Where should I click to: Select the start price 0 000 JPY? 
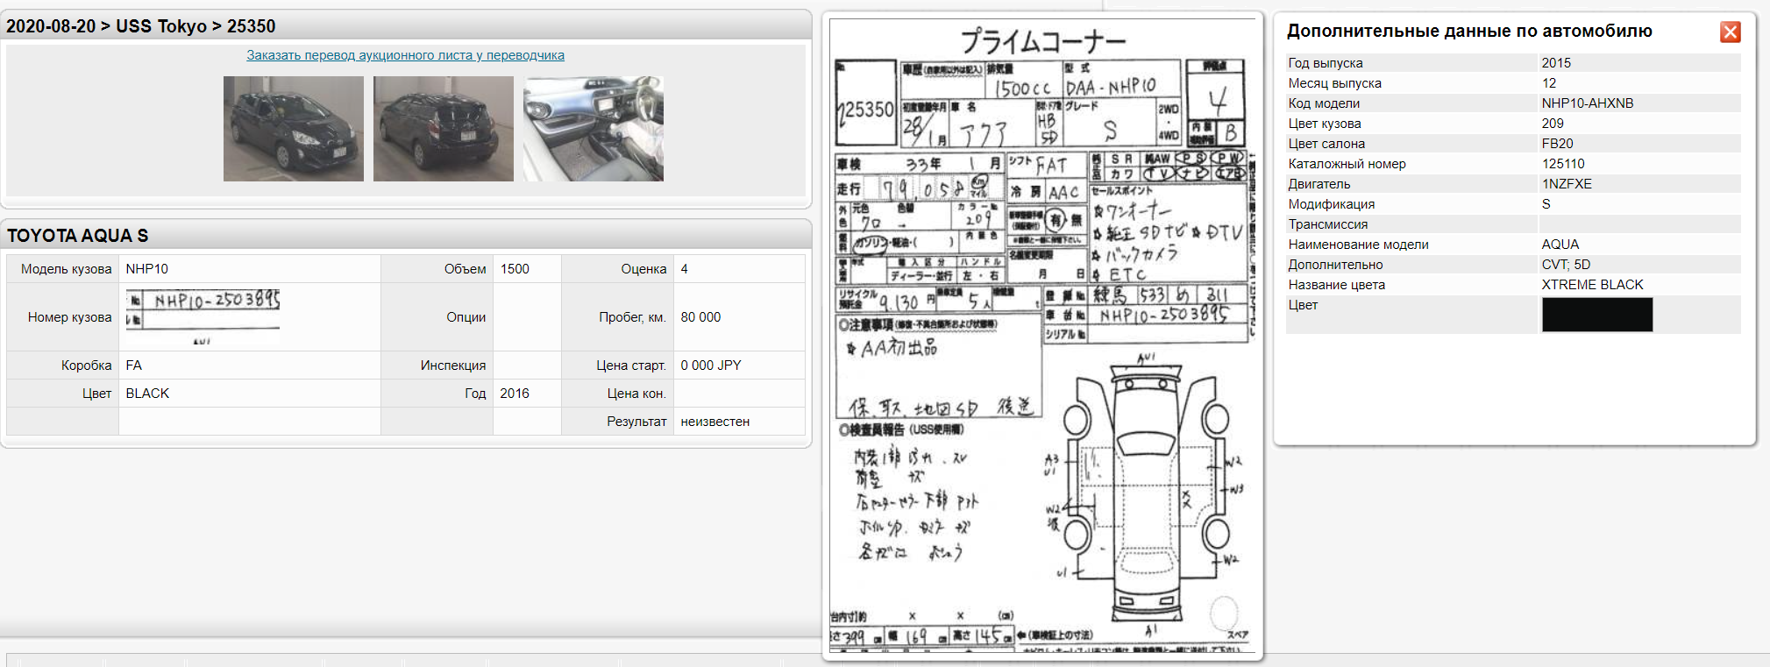click(711, 365)
